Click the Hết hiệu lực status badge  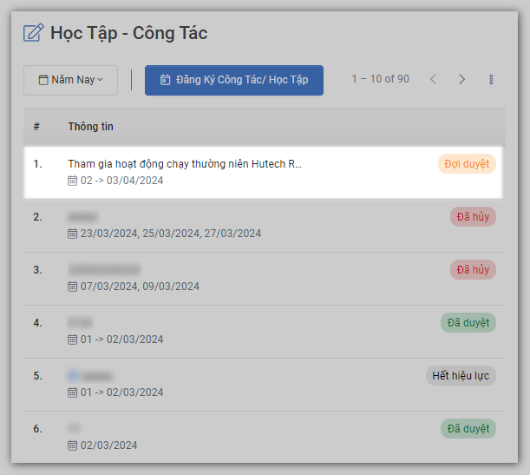[461, 376]
